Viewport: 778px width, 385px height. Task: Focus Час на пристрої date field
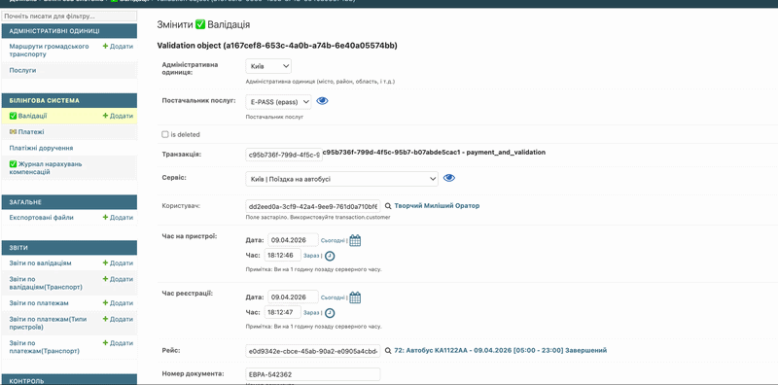tap(294, 240)
